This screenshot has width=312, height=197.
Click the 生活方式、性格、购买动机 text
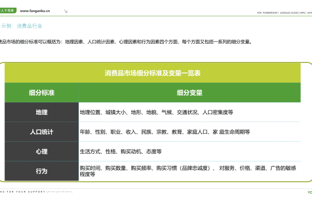(120, 152)
